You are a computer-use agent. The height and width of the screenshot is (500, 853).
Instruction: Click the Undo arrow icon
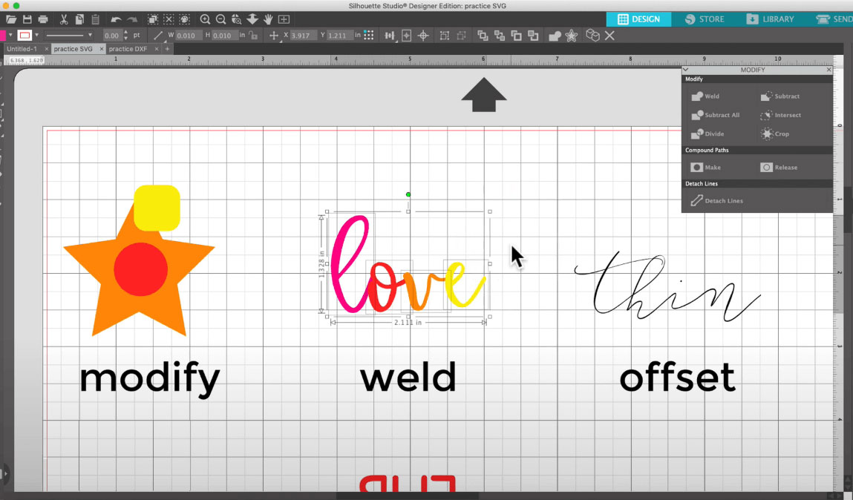(x=116, y=19)
